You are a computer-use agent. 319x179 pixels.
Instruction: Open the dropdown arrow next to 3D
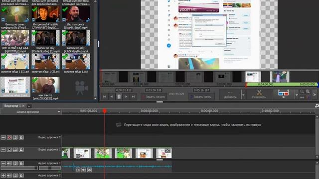click(x=297, y=95)
